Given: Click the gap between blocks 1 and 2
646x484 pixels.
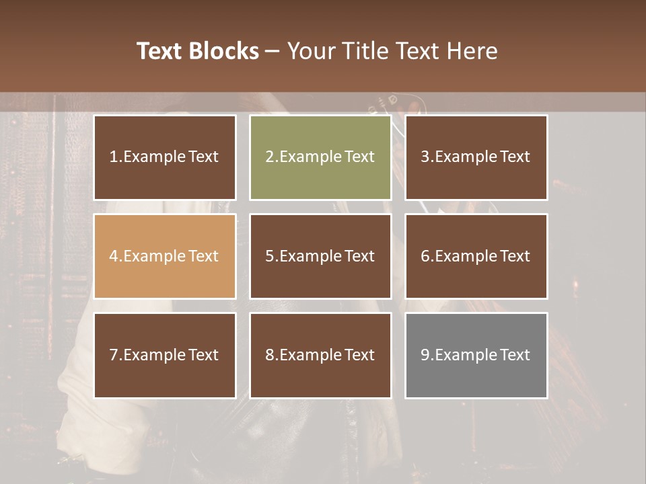Looking at the screenshot, I should [243, 157].
